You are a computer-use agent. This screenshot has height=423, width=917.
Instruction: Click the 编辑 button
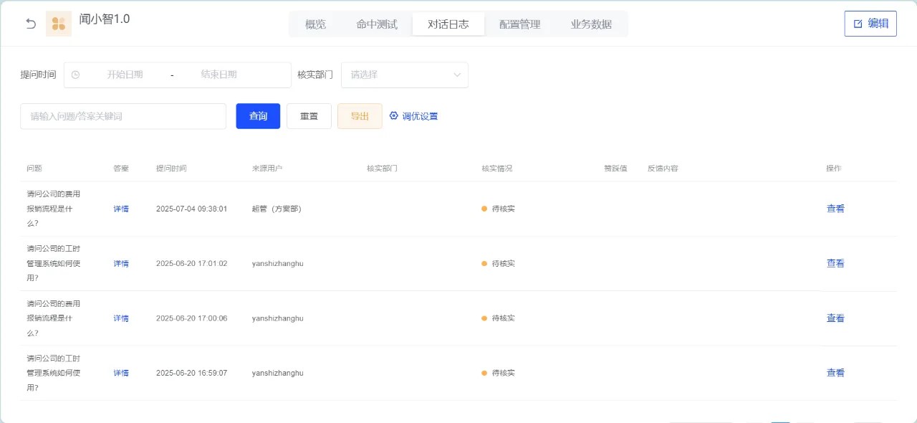(x=870, y=24)
